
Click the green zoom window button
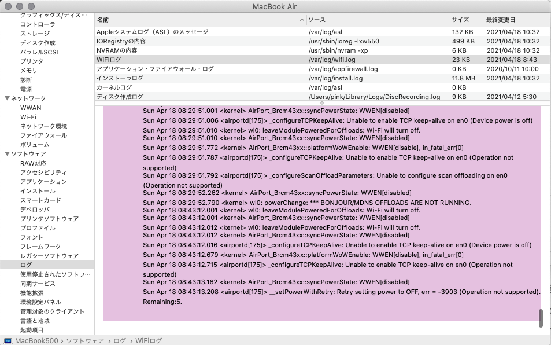31,6
